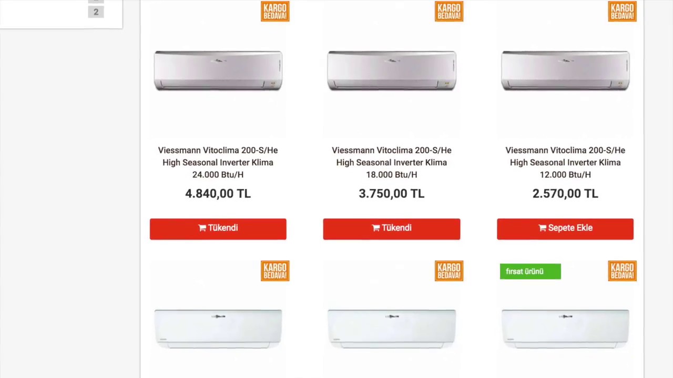Open Viessmann Vitoclima 12.000 Btu/H product title
The image size is (673, 378).
coord(565,162)
